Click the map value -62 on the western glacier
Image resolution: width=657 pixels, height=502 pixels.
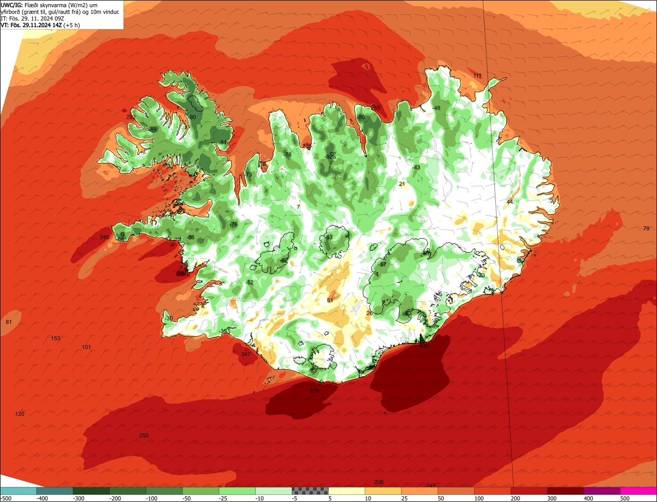(x=284, y=260)
